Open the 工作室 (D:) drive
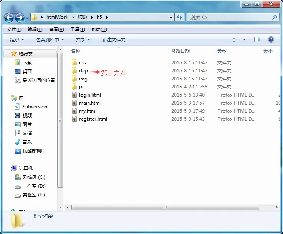Viewport: 283px width, 234px height. tap(34, 186)
